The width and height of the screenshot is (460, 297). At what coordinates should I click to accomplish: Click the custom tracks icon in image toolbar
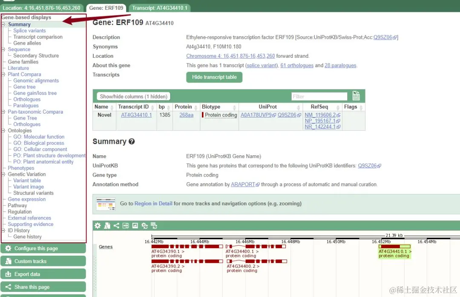click(x=107, y=226)
